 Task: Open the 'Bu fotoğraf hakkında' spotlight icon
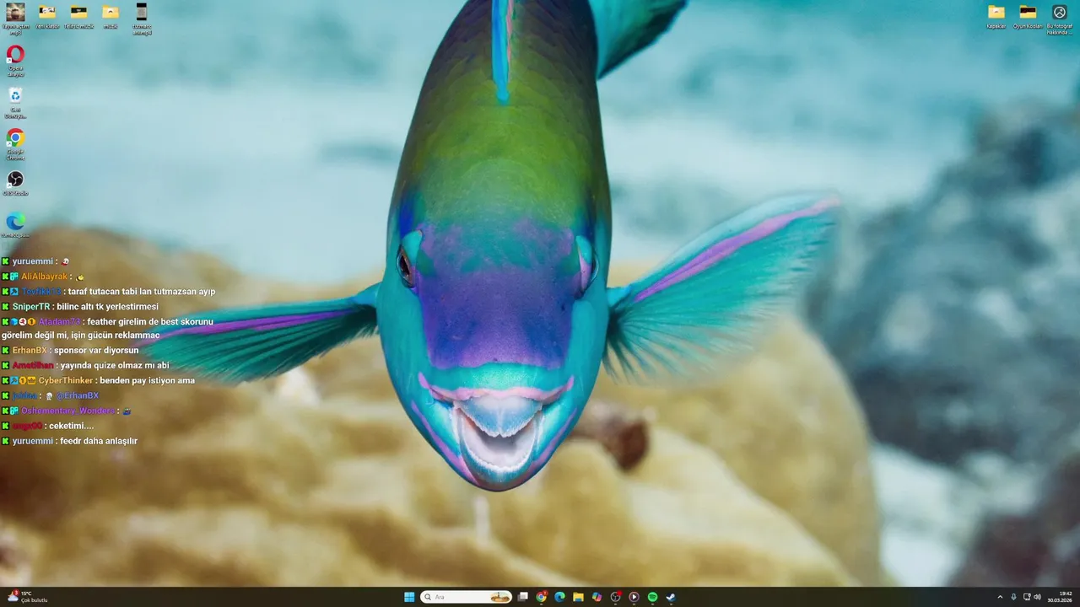(x=1060, y=18)
